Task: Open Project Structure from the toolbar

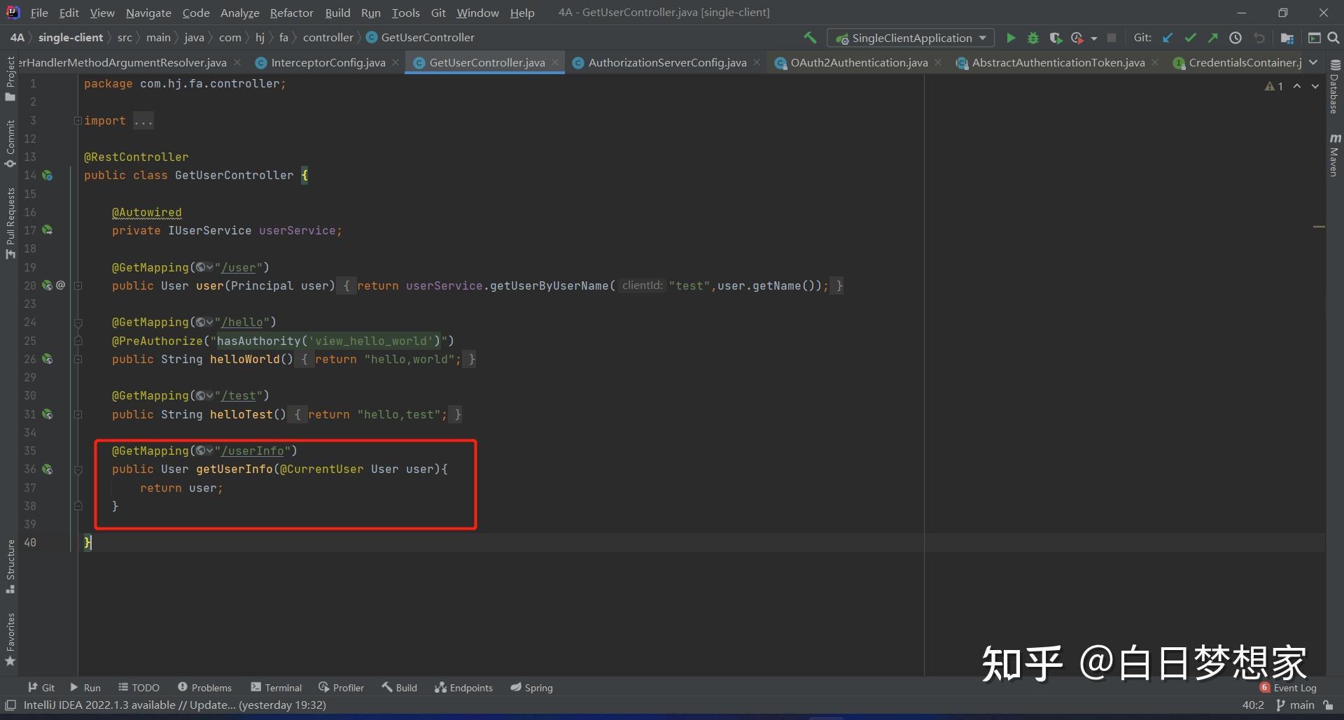Action: (x=1287, y=38)
